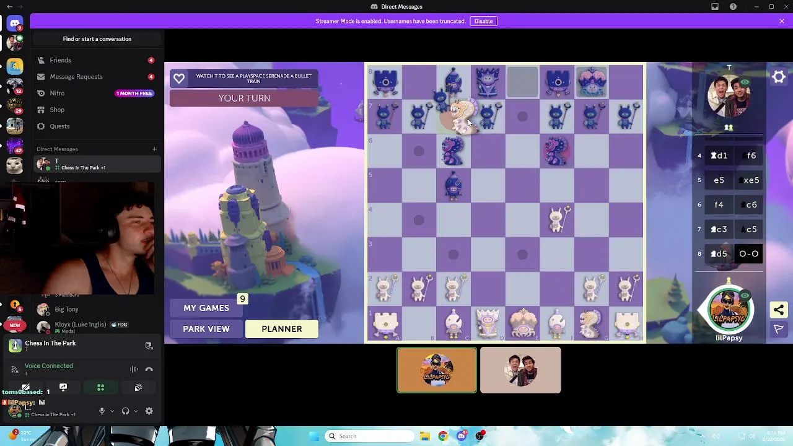Open Discord home direct messages icon
The width and height of the screenshot is (793, 446).
pyautogui.click(x=15, y=24)
